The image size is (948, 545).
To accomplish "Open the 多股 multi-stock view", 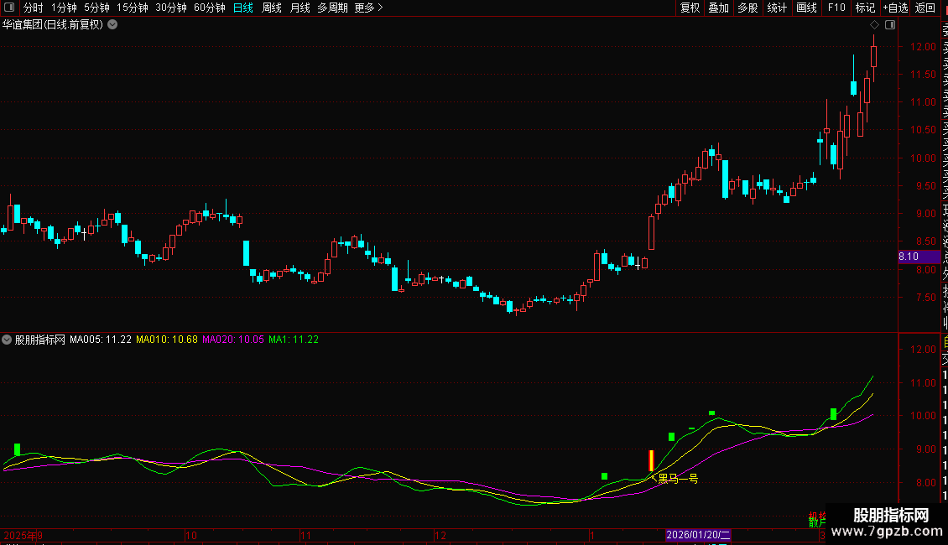I will [747, 8].
